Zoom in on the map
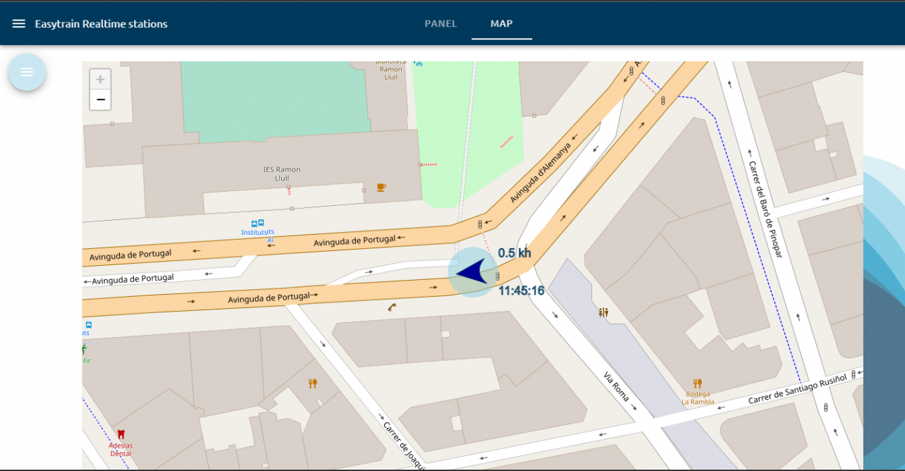Screen dimensions: 905x471 pyautogui.click(x=100, y=79)
